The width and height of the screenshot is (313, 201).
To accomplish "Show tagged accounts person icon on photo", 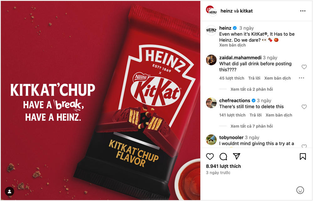I will pyautogui.click(x=9, y=191).
